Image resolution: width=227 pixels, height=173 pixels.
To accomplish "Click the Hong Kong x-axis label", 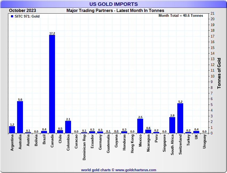I will [x=132, y=143].
